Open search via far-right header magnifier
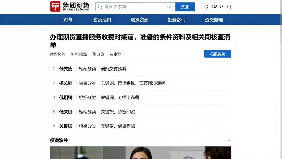The image size is (282, 159). click(x=229, y=7)
